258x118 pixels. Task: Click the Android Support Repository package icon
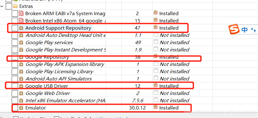click(21, 28)
